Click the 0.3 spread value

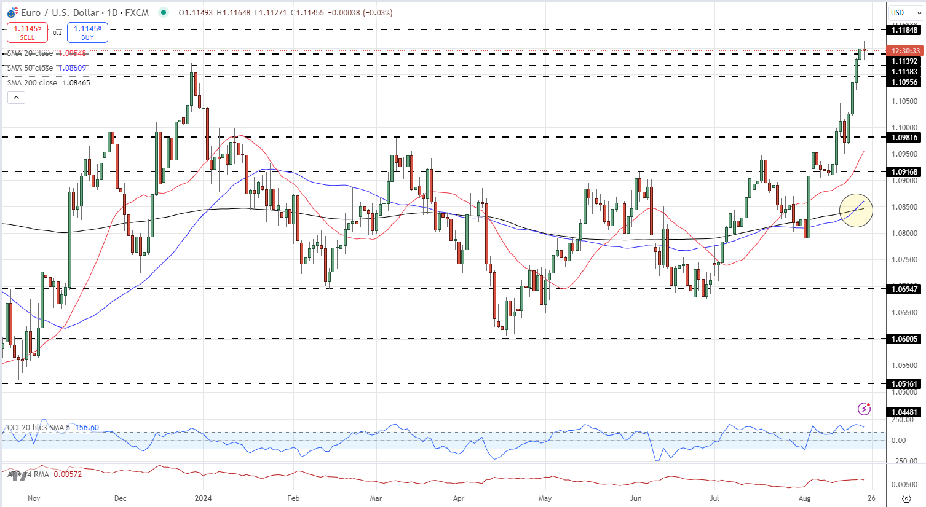pos(57,33)
